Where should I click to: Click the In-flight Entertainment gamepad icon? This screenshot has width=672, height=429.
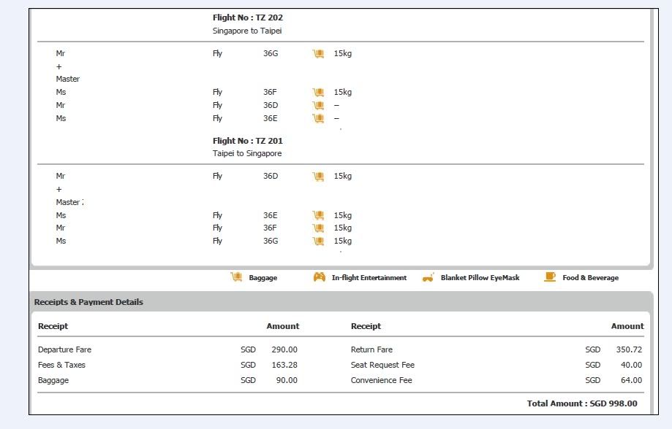(x=320, y=277)
